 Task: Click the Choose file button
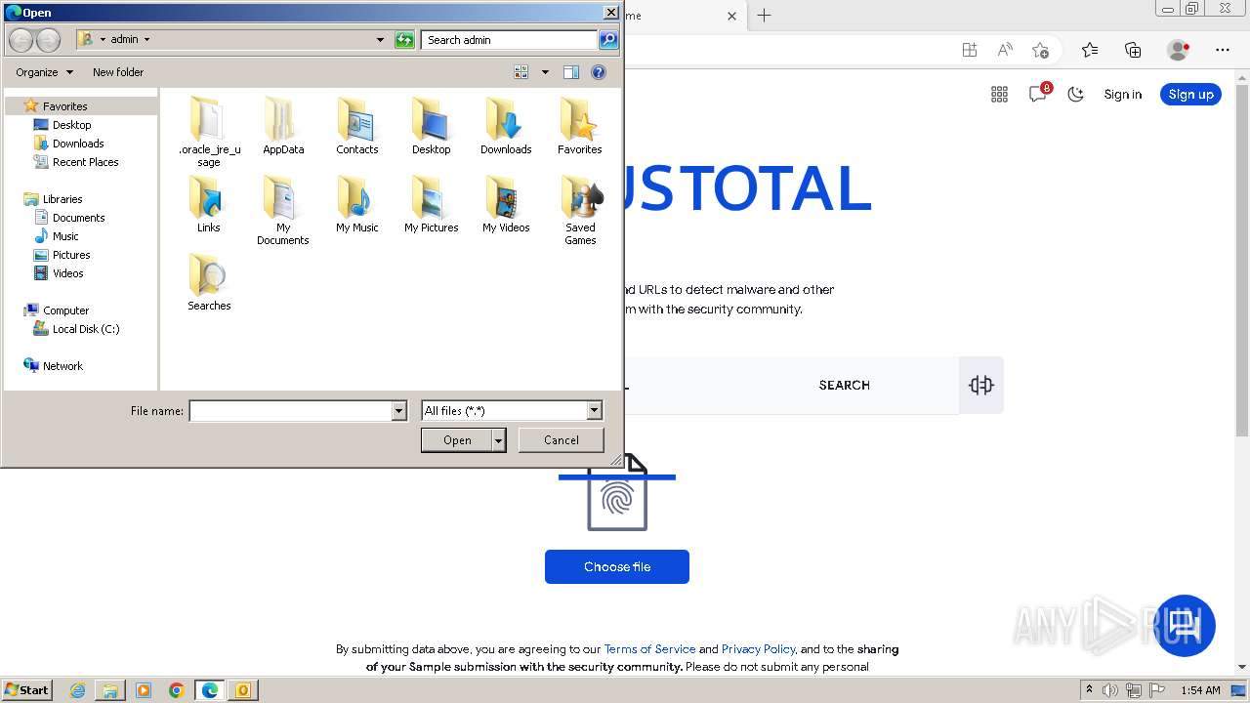tap(617, 567)
